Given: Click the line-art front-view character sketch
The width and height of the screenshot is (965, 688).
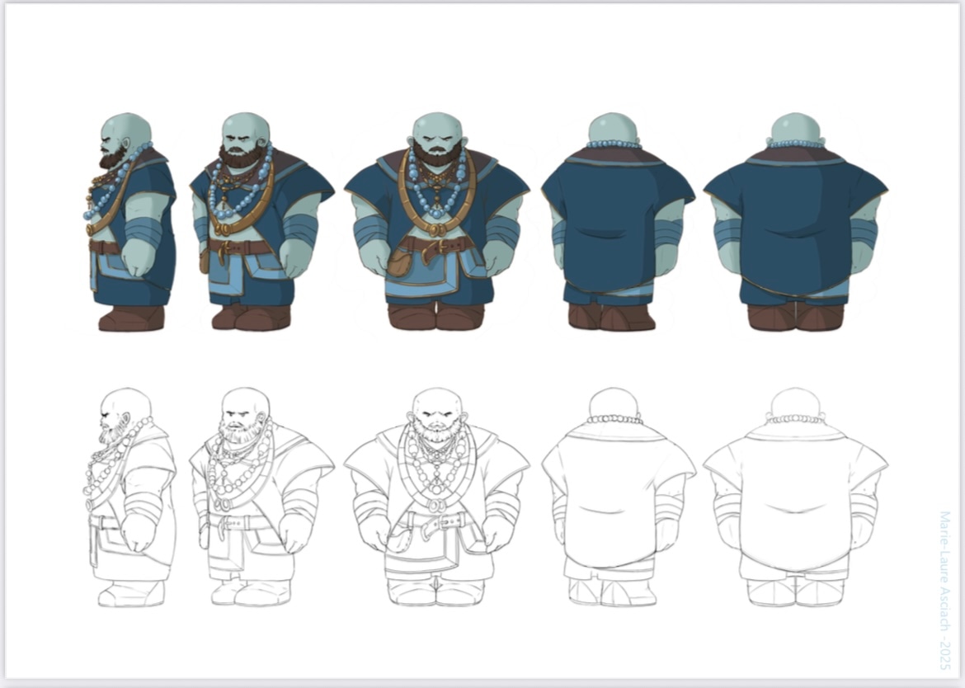Looking at the screenshot, I should [437, 497].
